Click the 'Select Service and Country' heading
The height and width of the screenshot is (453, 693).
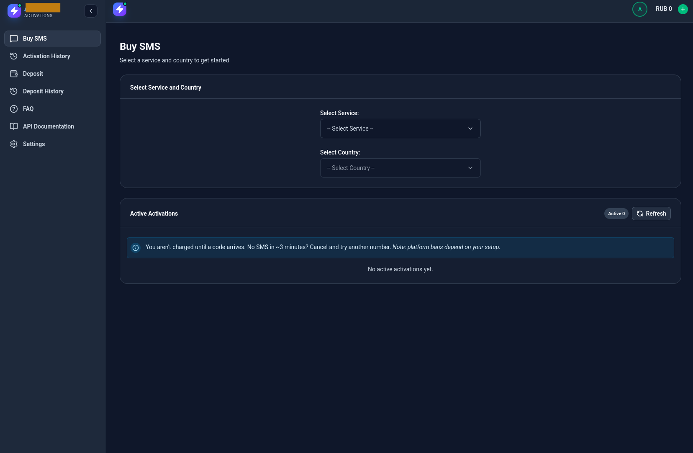tap(166, 88)
